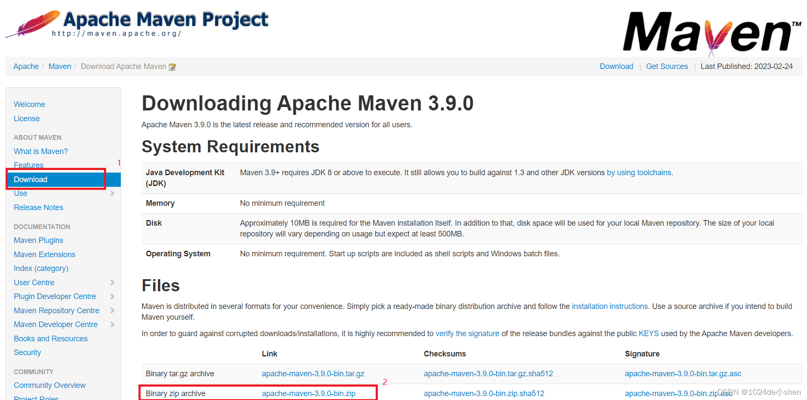This screenshot has height=400, width=807.
Task: Open the Release Notes link
Action: pos(38,208)
